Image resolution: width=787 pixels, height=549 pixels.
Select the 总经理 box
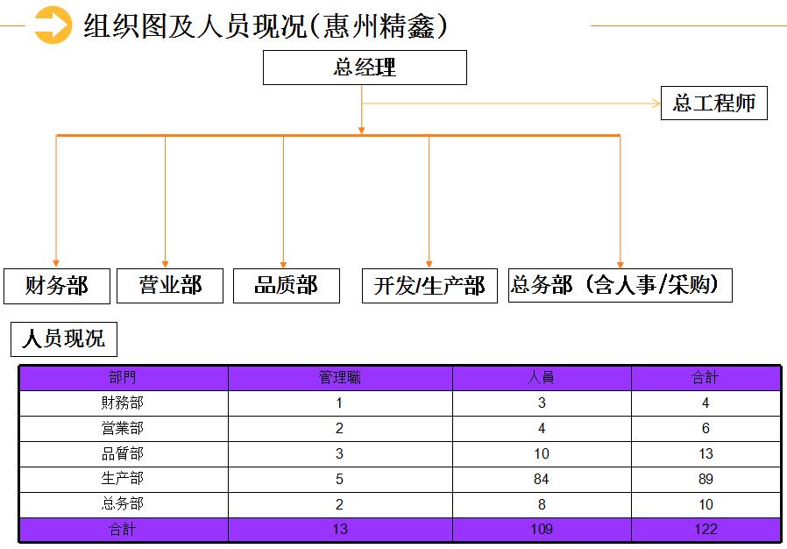click(365, 68)
